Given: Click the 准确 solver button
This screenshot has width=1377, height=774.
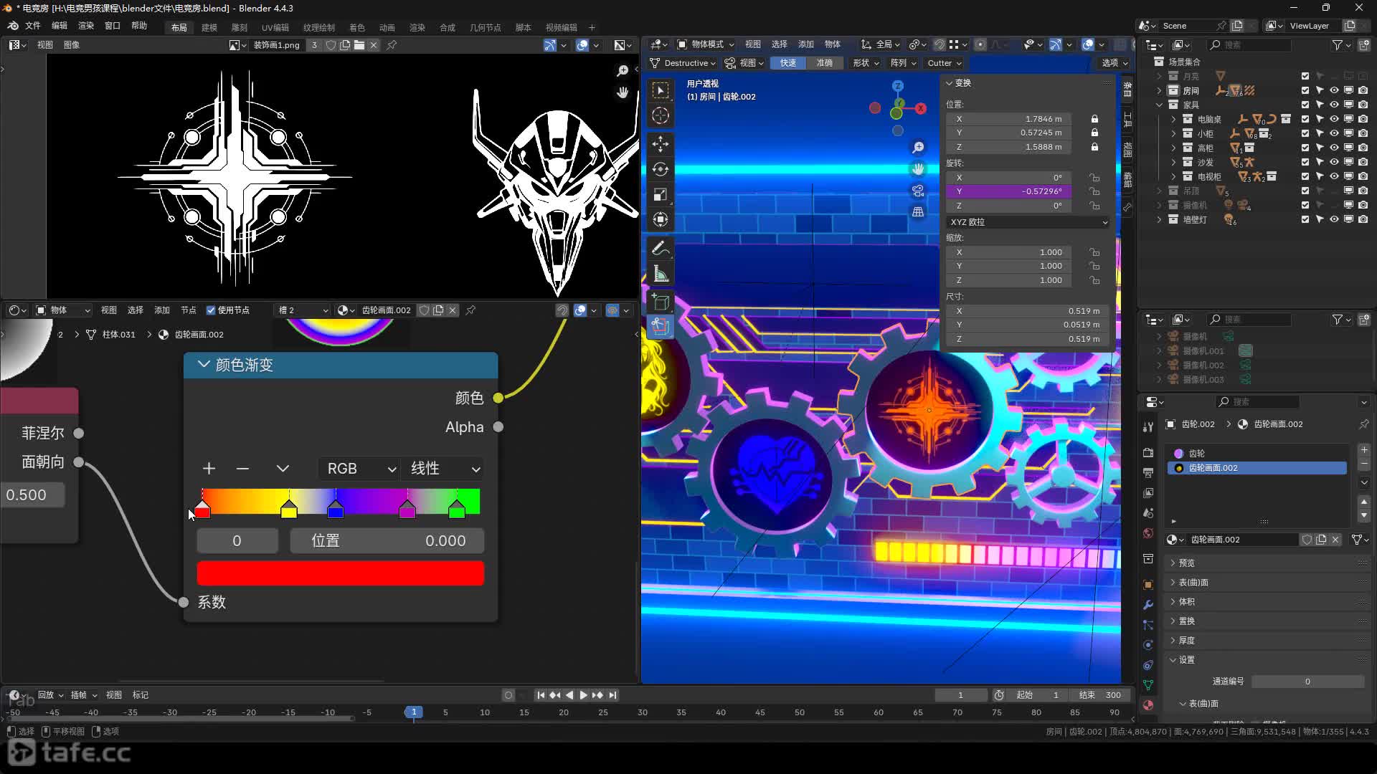Looking at the screenshot, I should click(x=825, y=63).
